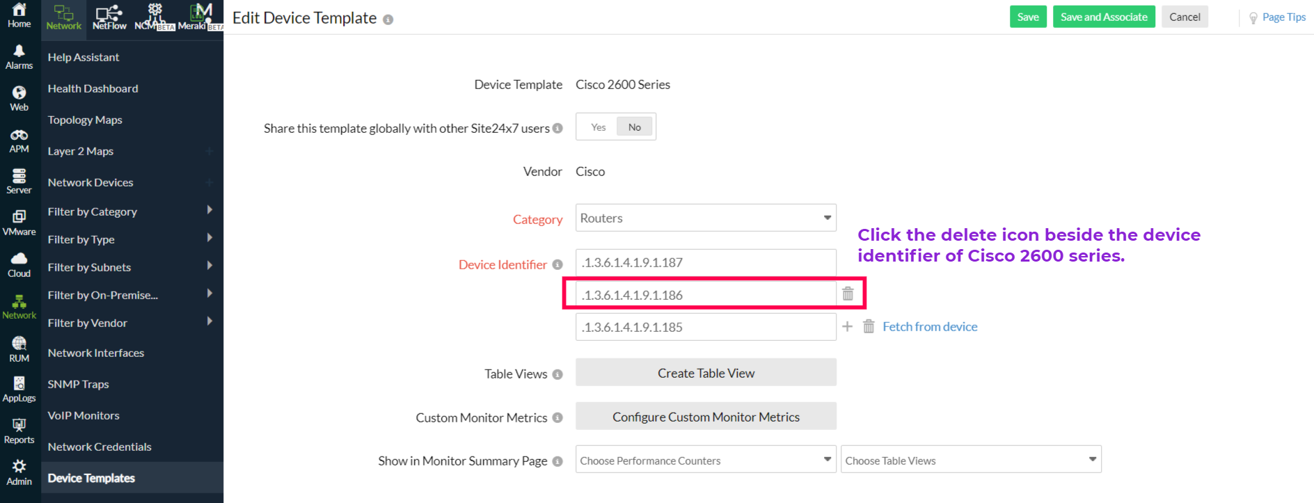Open Choose Table Views dropdown
Viewport: 1314px width, 503px height.
[x=970, y=460]
